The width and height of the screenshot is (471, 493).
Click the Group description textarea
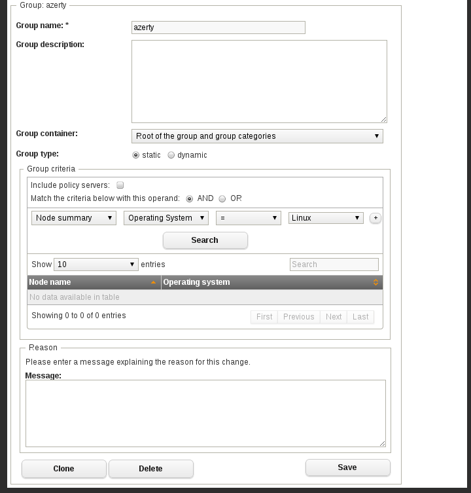[x=259, y=81]
